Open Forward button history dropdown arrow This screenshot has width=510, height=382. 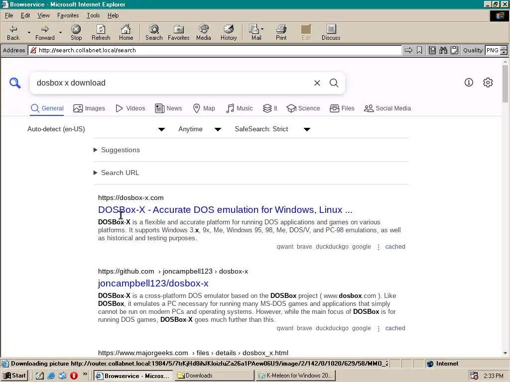click(x=60, y=32)
